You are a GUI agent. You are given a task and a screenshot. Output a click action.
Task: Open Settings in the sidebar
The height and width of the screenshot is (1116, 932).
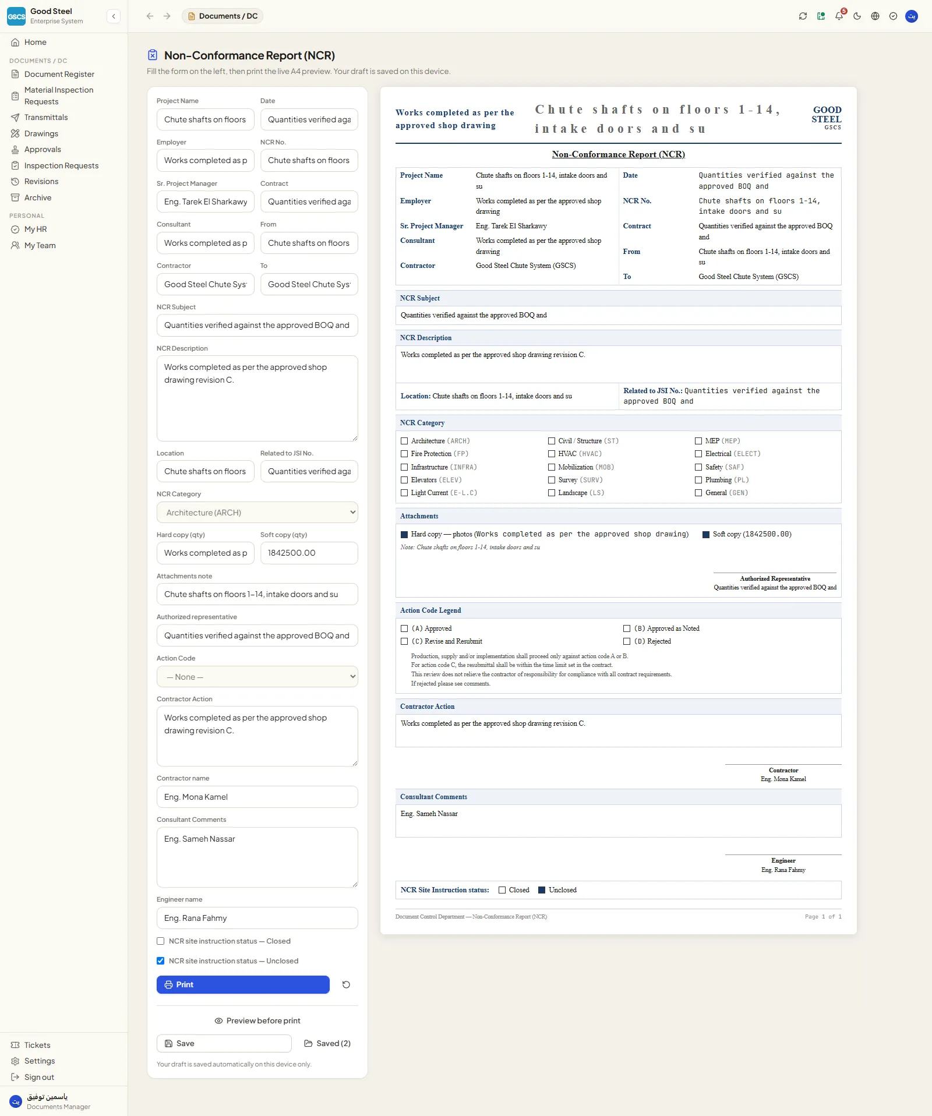pyautogui.click(x=64, y=1061)
